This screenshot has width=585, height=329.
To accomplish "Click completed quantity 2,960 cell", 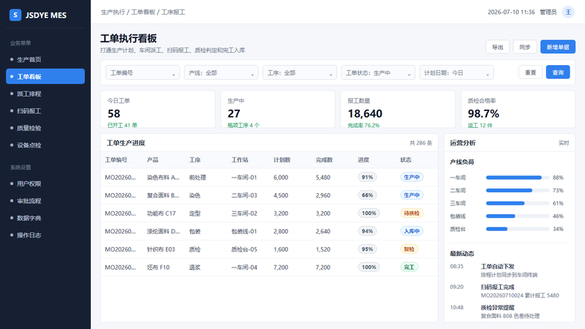I will [x=322, y=195].
